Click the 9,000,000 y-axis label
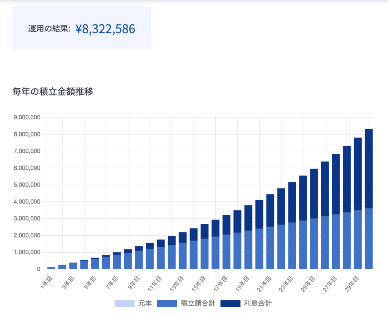 click(27, 117)
